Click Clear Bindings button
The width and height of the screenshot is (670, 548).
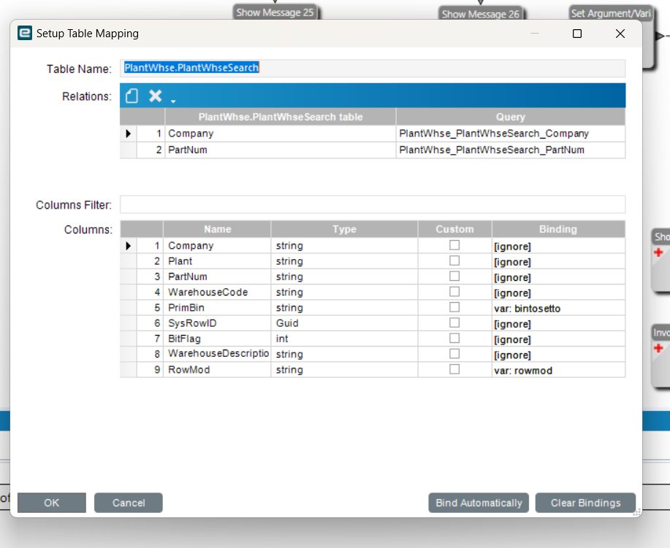pos(585,503)
